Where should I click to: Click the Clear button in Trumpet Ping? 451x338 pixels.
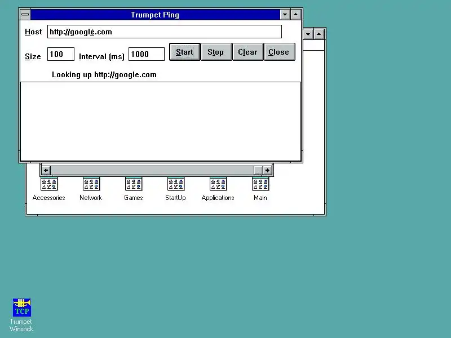tap(247, 52)
